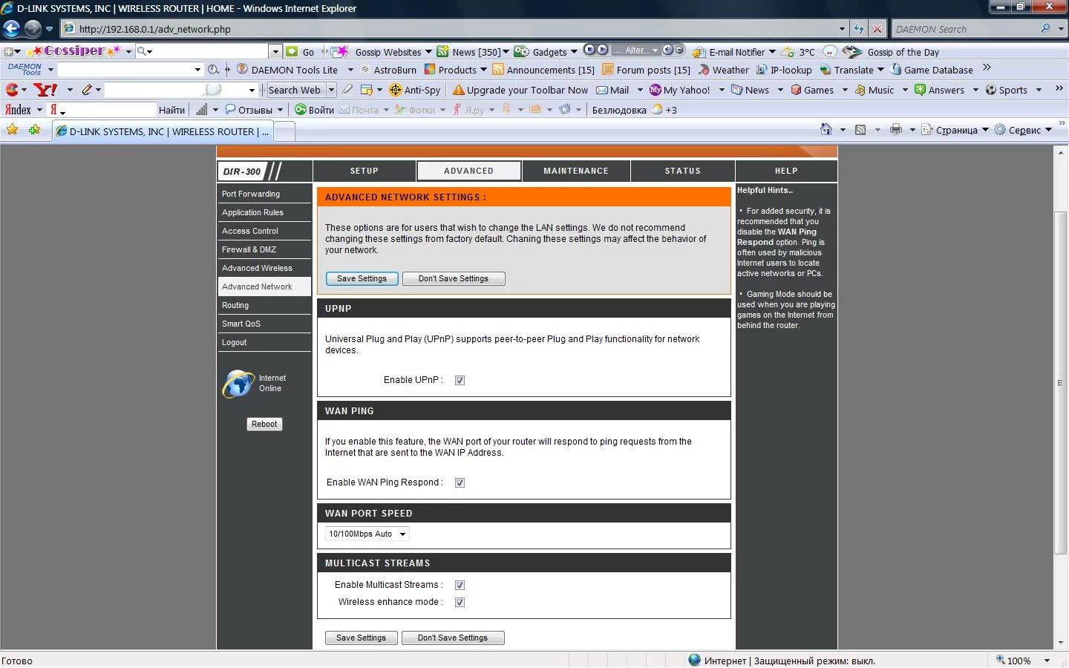Click the DAEMON Tools logo
The height and width of the screenshot is (668, 1069).
(25, 69)
